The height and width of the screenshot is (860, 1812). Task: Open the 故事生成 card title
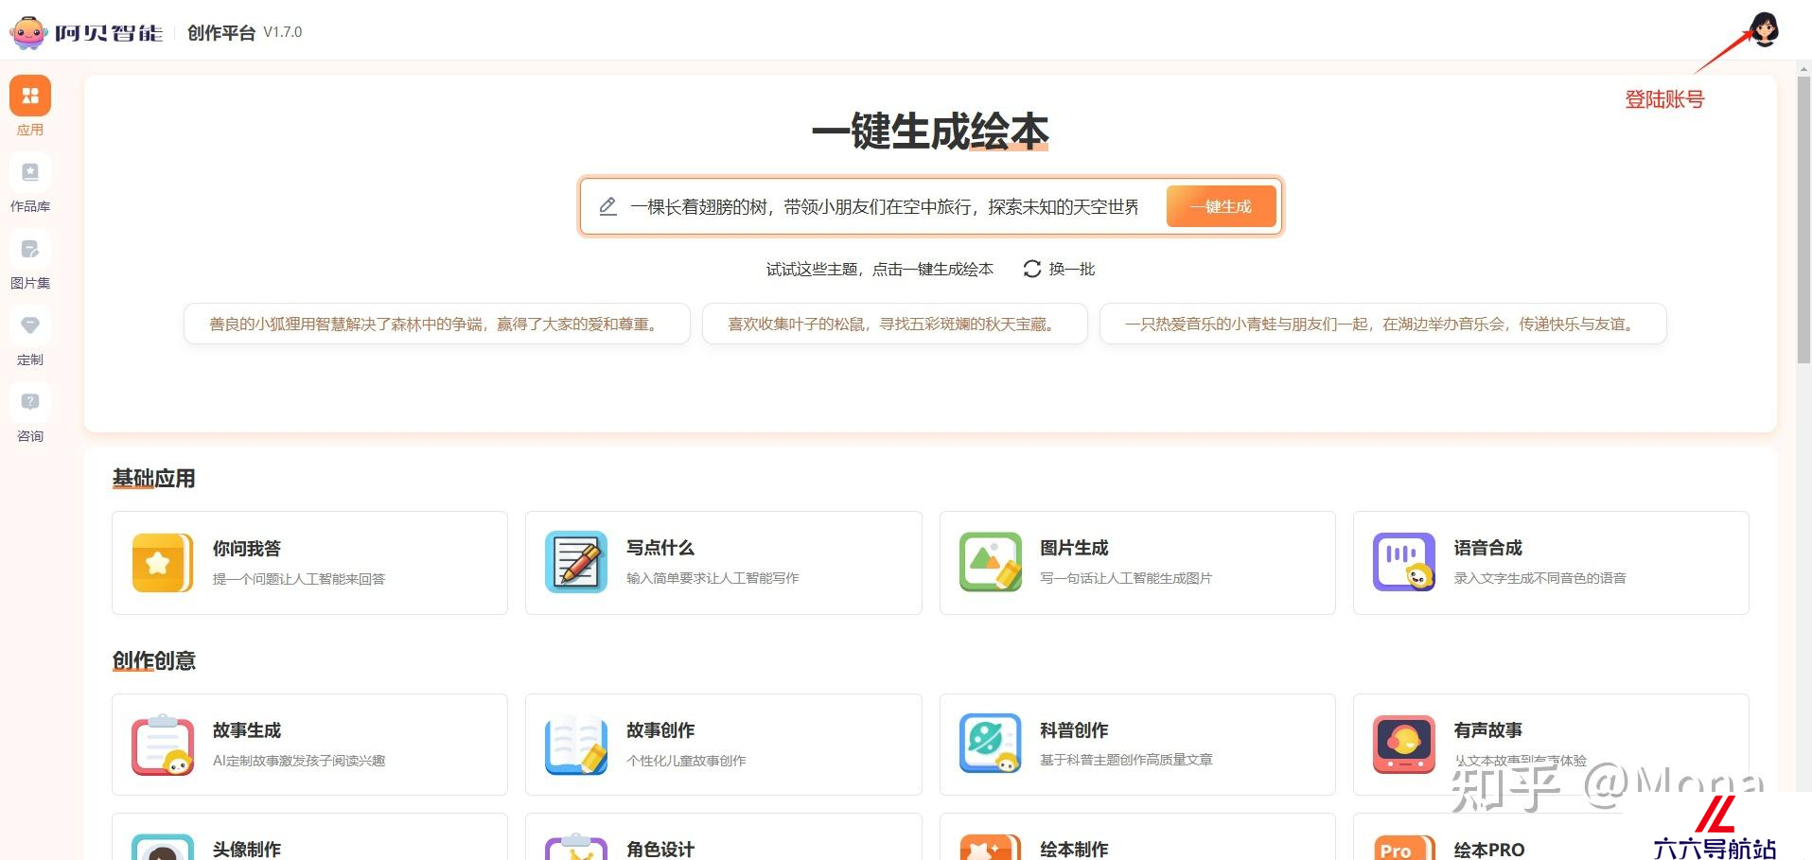coord(246,730)
